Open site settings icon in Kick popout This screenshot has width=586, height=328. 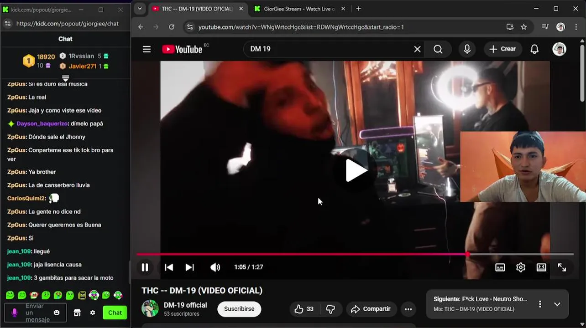tap(8, 24)
